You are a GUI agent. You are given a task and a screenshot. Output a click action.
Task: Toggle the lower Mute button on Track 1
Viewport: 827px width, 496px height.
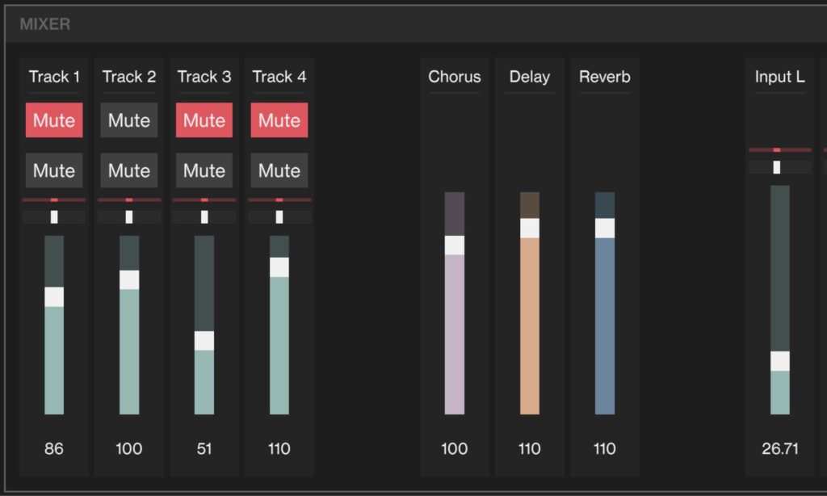[x=54, y=170]
